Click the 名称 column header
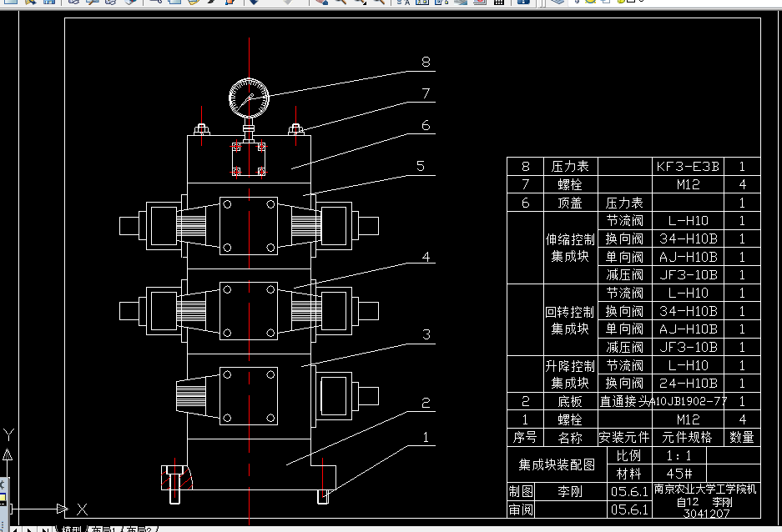The image size is (782, 532). [570, 437]
